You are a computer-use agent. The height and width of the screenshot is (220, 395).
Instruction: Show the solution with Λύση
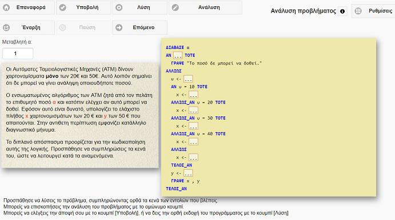(140, 7)
